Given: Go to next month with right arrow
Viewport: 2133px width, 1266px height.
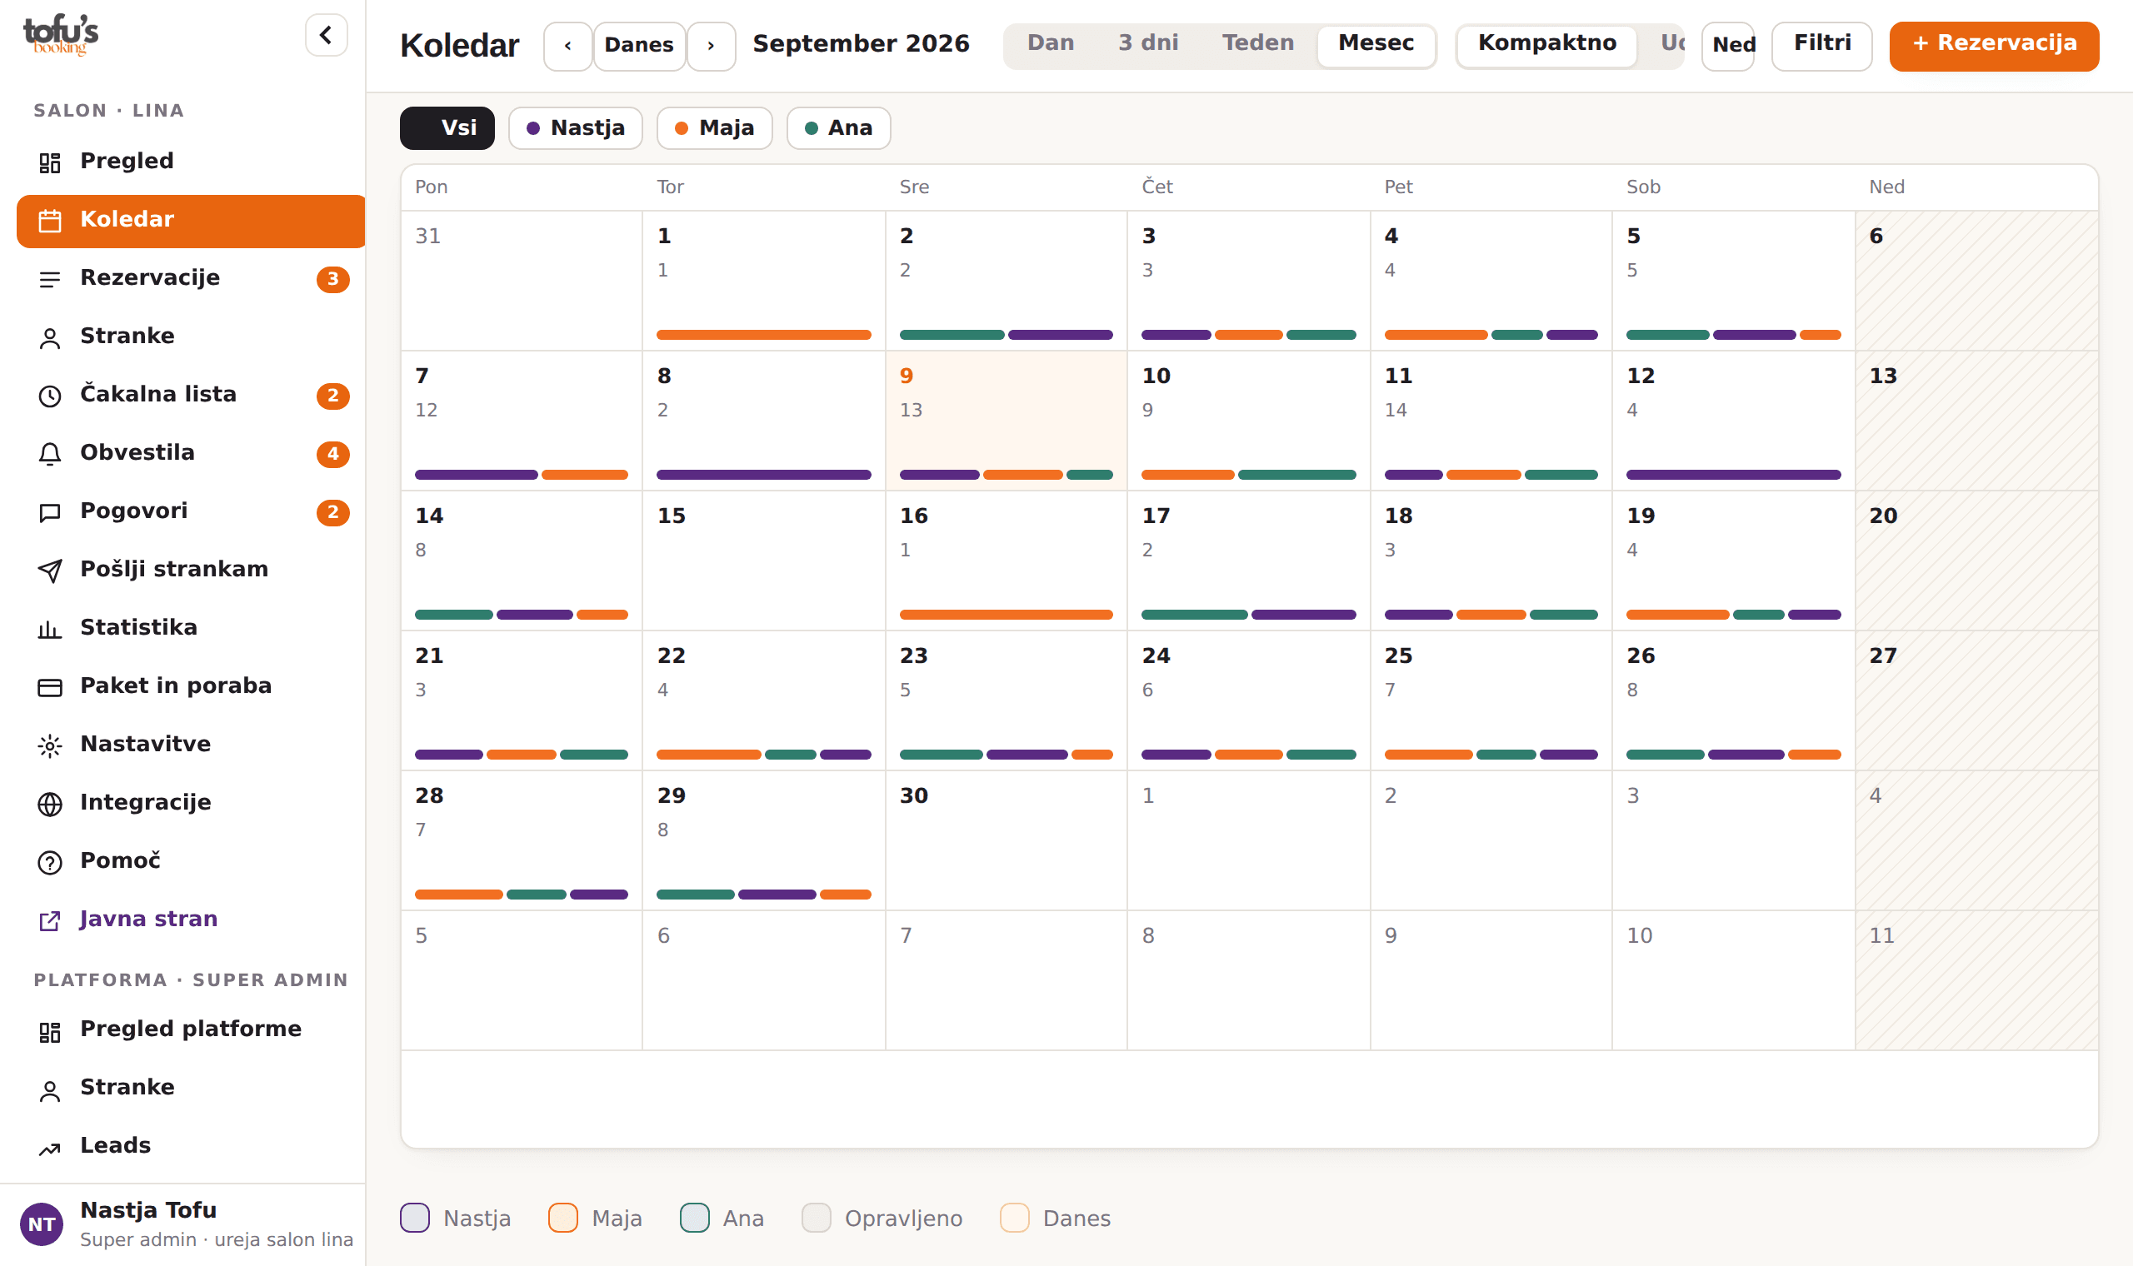Looking at the screenshot, I should click(x=711, y=45).
